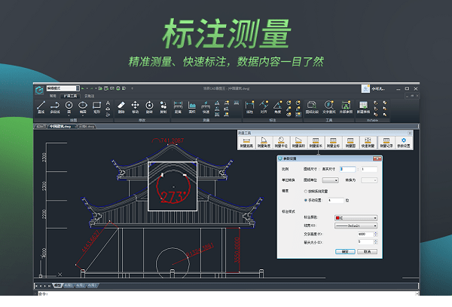The height and width of the screenshot is (307, 452).
Task: Switch to the 常用 ribbon tab
Action: click(53, 96)
